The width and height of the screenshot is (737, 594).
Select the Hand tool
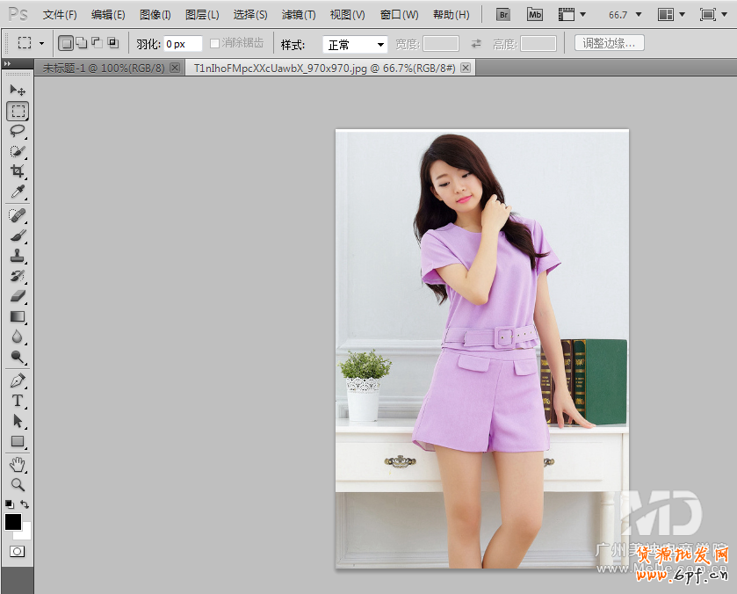point(18,464)
